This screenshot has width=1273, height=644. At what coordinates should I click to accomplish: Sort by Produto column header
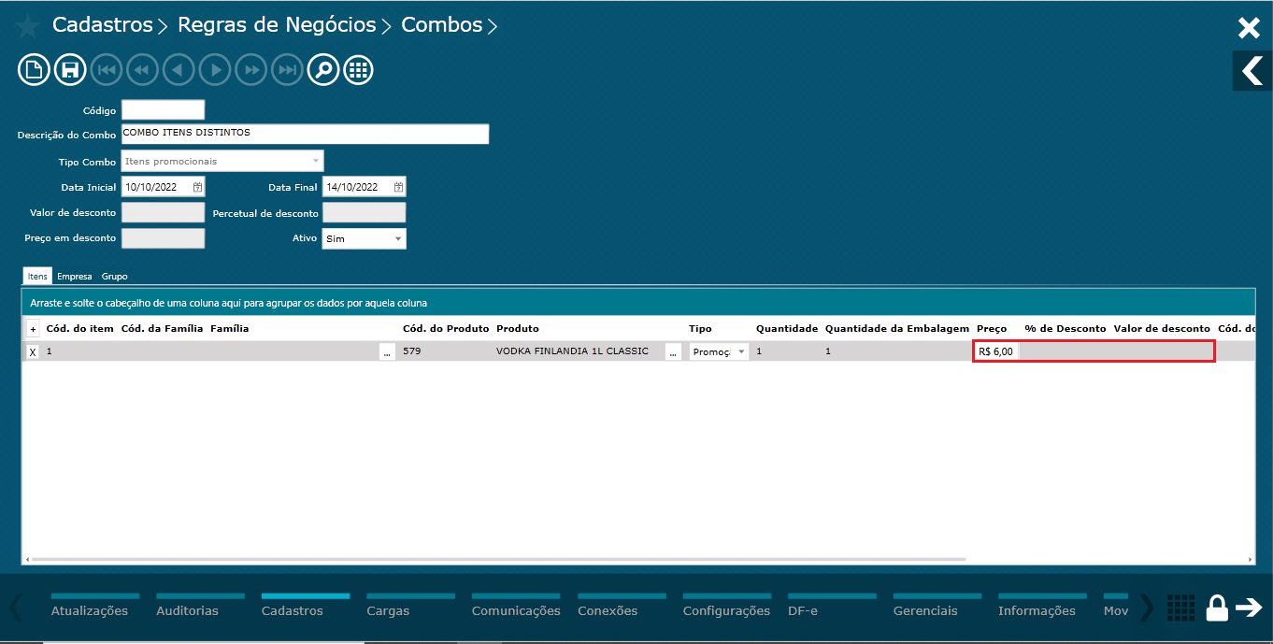click(518, 329)
